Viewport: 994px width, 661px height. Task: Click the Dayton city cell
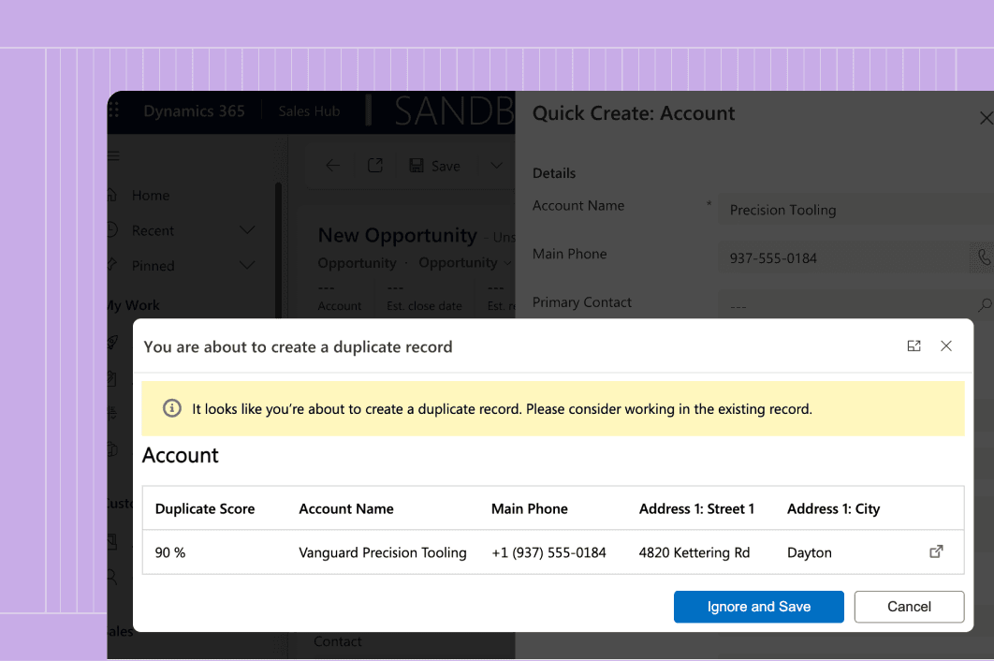[809, 552]
